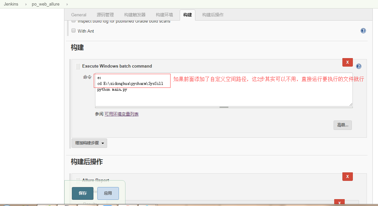378x206 pixels.
Task: Grab the Allure Report drag handle
Action: (78, 180)
